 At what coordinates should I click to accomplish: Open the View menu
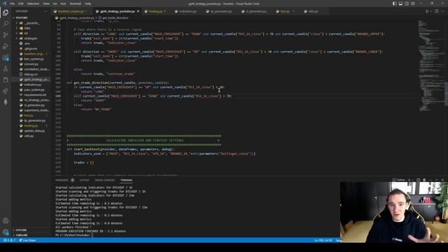[x=46, y=3]
